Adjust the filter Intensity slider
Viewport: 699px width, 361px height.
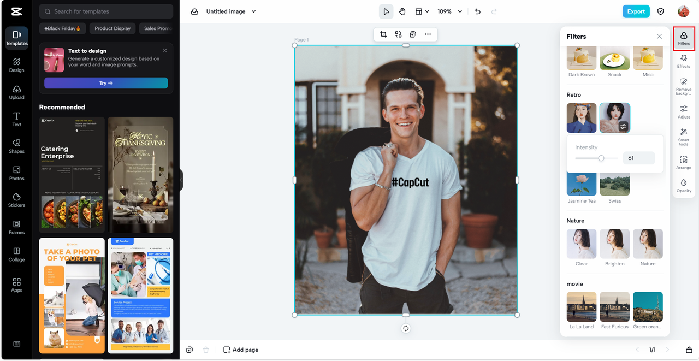601,158
